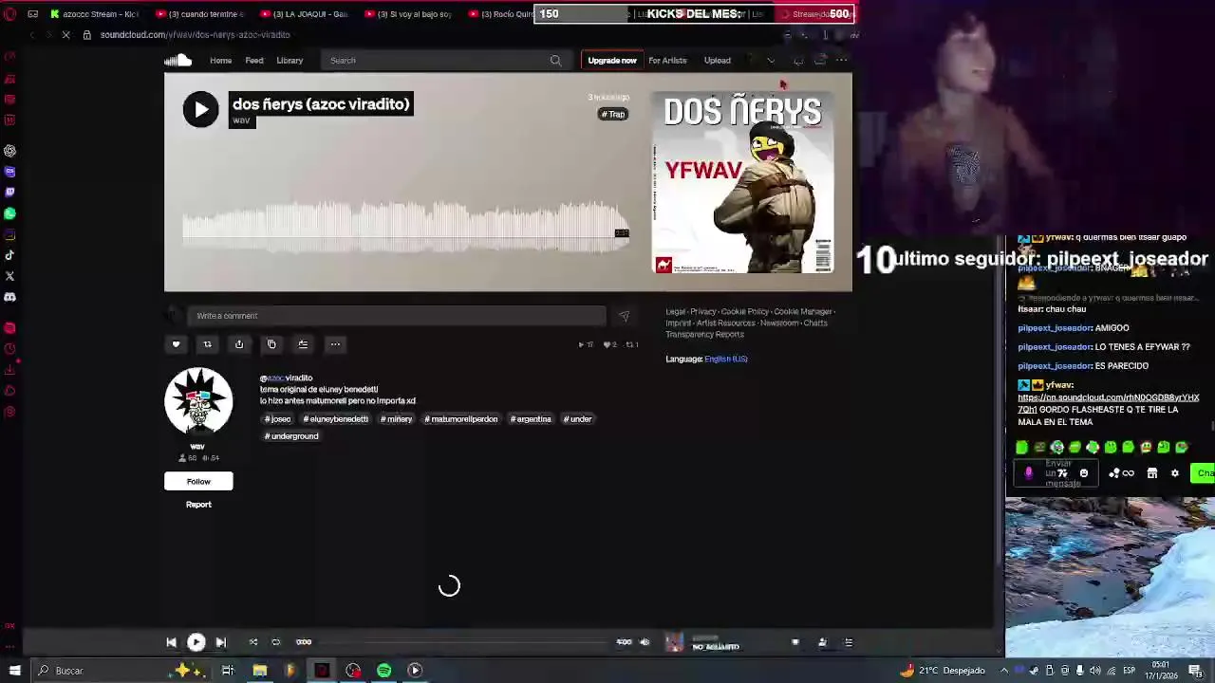This screenshot has width=1215, height=683.
Task: Open WhatsApp in the Opera sidebar
Action: 9,214
